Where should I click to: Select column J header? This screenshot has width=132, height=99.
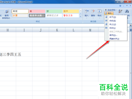tap(41, 30)
